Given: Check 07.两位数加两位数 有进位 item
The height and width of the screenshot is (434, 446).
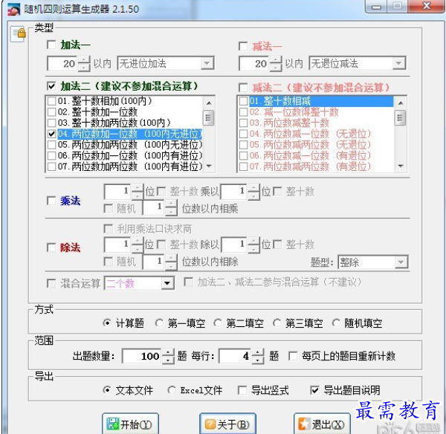Looking at the screenshot, I should point(51,166).
